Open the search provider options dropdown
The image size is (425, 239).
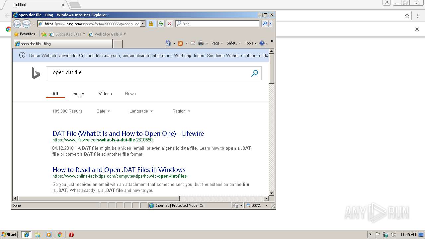coord(271,24)
